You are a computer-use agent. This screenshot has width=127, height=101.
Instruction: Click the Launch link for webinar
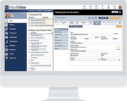click(x=118, y=49)
